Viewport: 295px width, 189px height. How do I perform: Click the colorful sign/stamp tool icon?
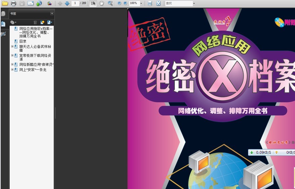pyautogui.click(x=49, y=3)
